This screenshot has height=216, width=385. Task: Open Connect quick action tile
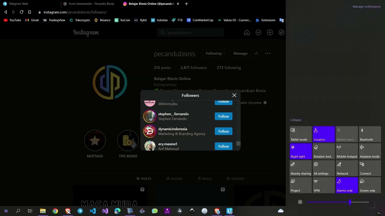(x=370, y=168)
